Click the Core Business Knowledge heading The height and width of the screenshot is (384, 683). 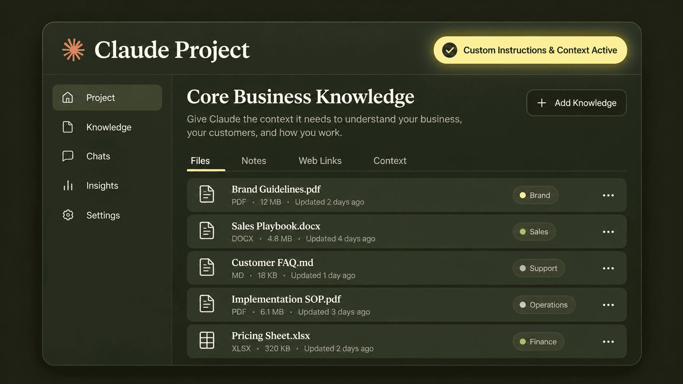pyautogui.click(x=301, y=97)
